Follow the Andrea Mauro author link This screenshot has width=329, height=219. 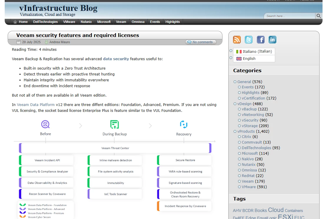click(59, 42)
